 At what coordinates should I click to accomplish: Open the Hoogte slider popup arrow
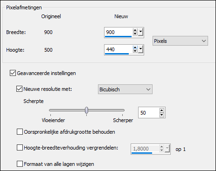140,49
